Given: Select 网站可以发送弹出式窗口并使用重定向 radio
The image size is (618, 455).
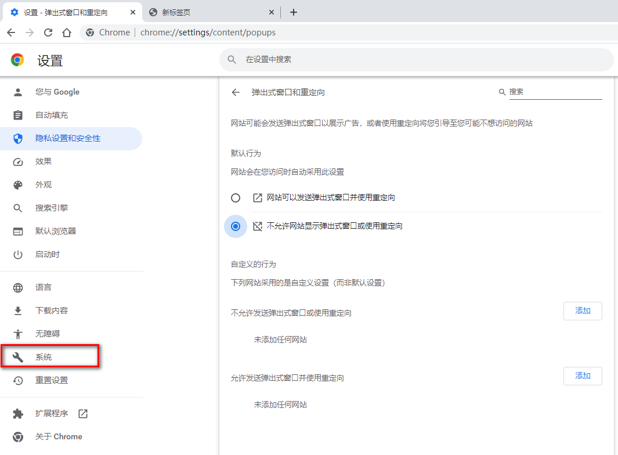Looking at the screenshot, I should pyautogui.click(x=235, y=197).
